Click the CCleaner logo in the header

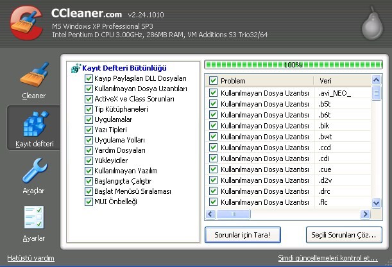26,23
